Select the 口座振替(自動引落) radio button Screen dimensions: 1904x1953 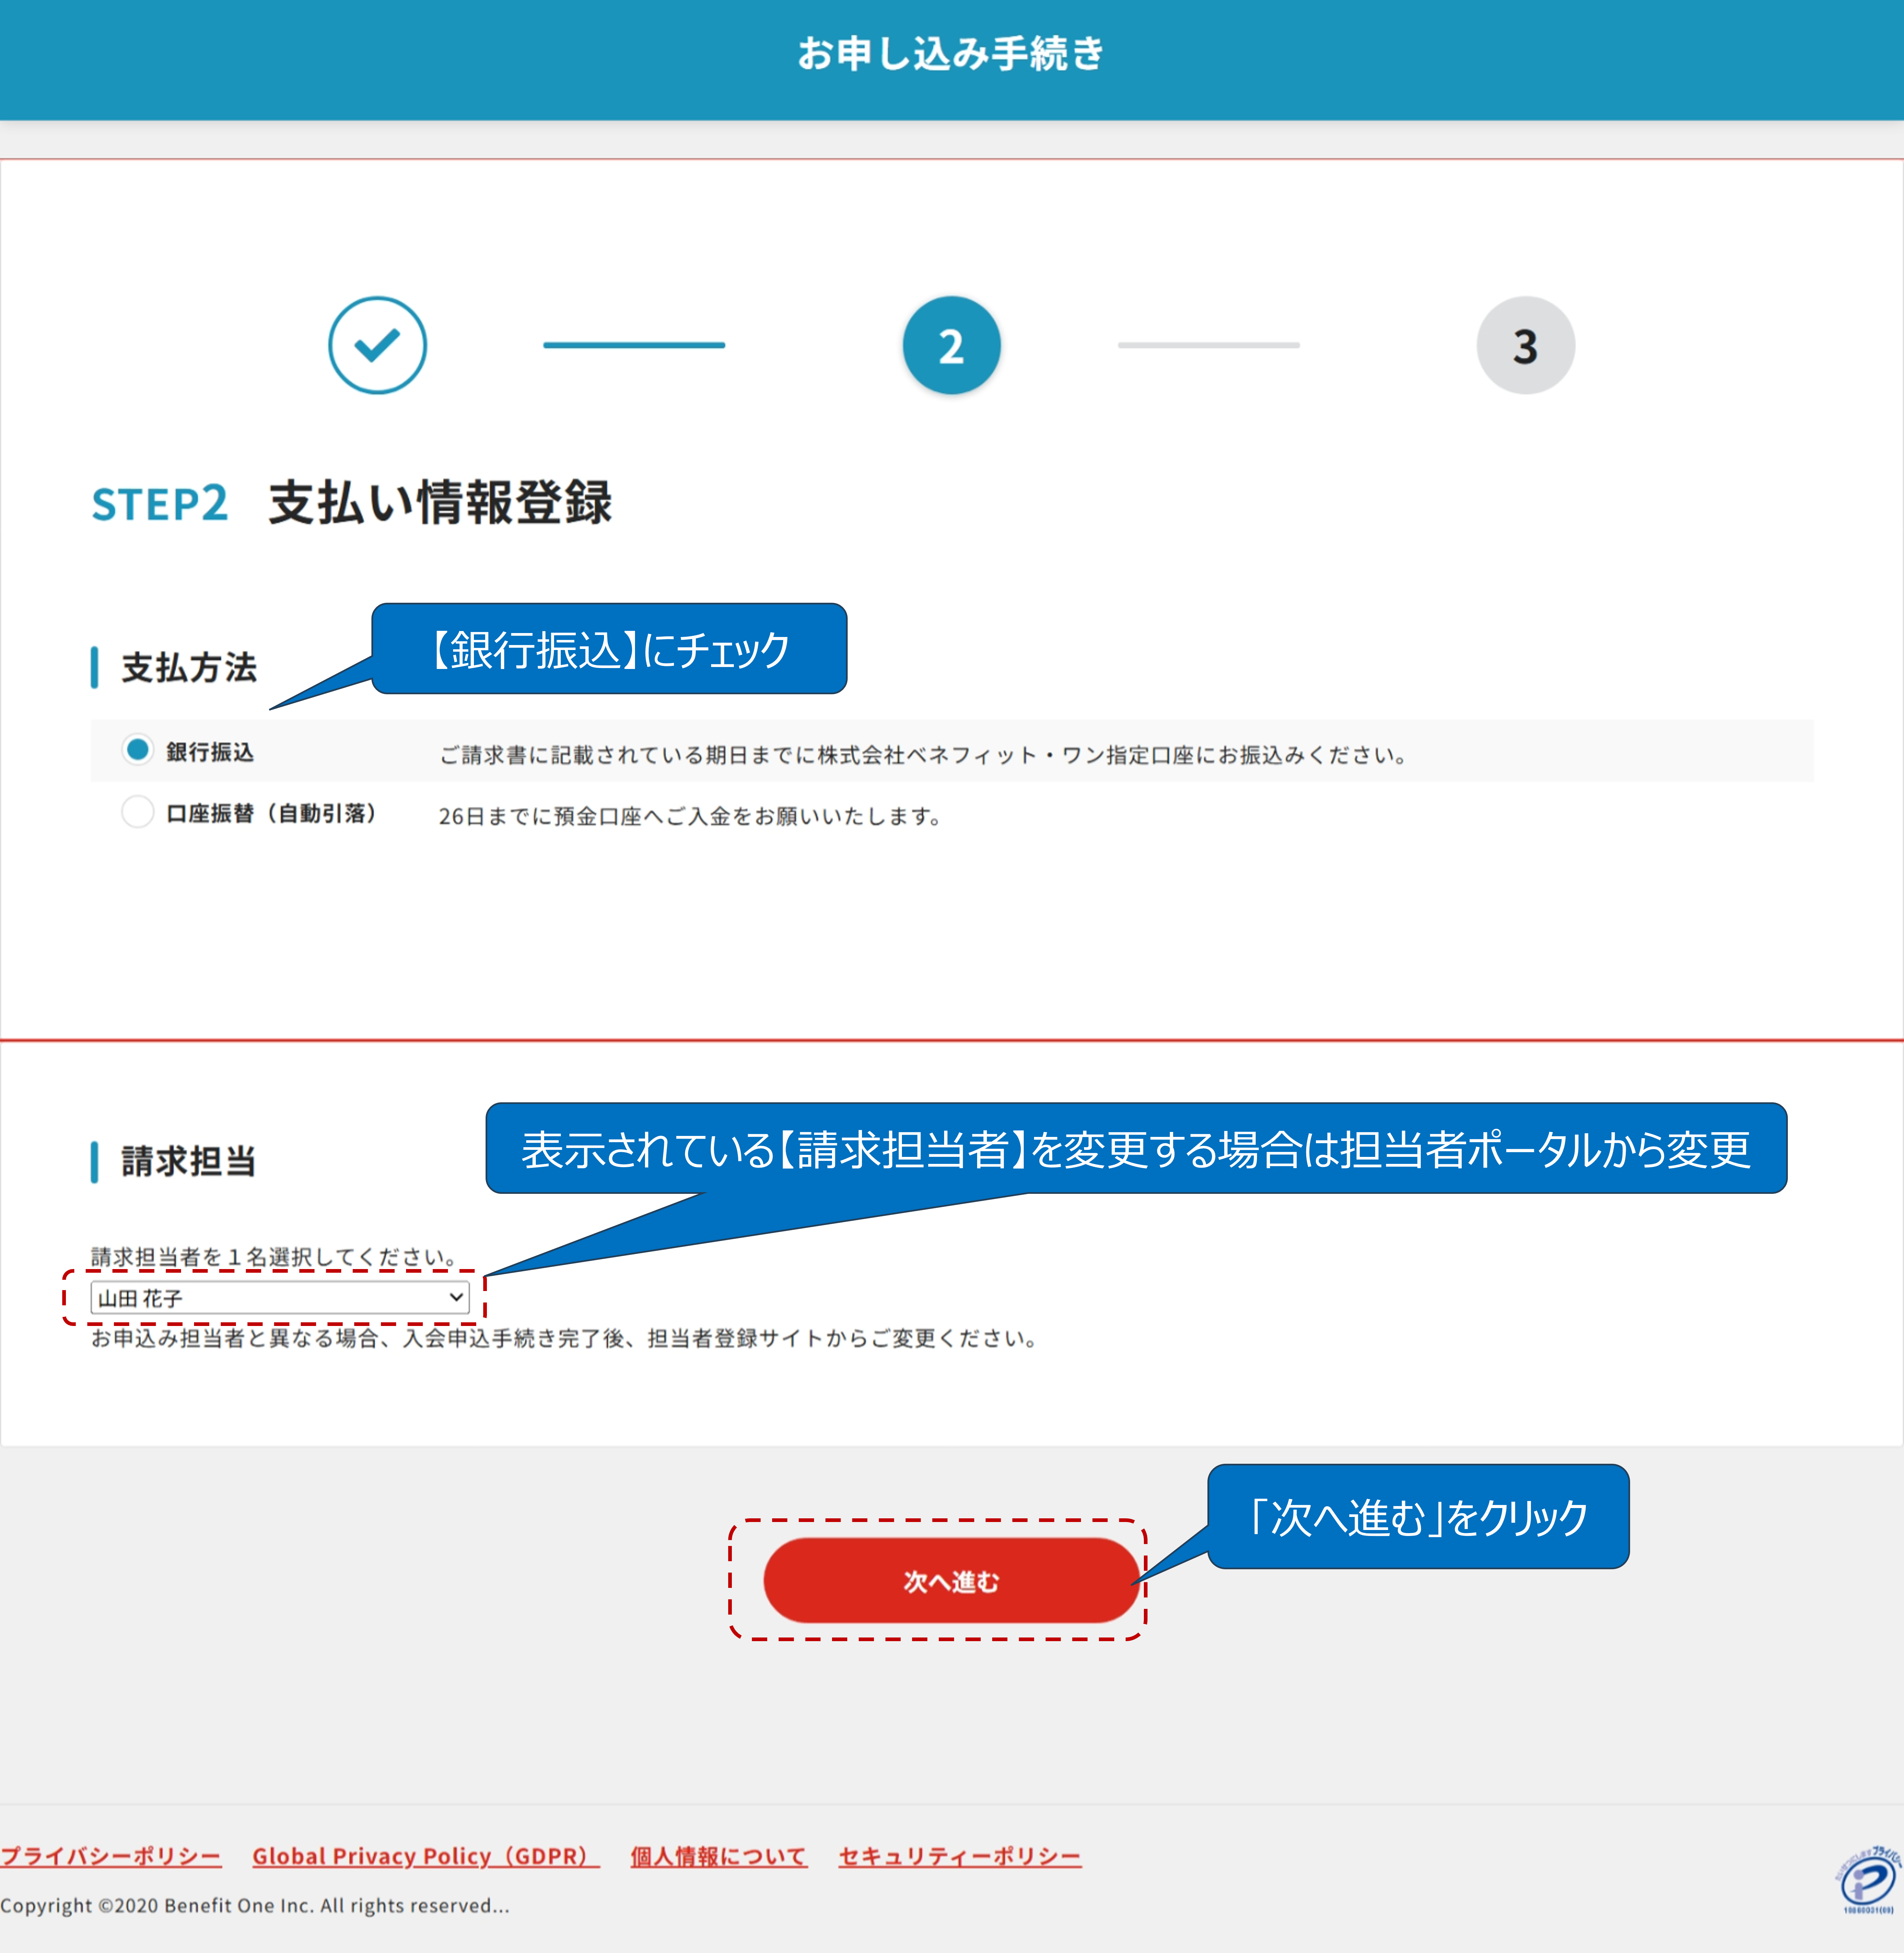tap(138, 812)
